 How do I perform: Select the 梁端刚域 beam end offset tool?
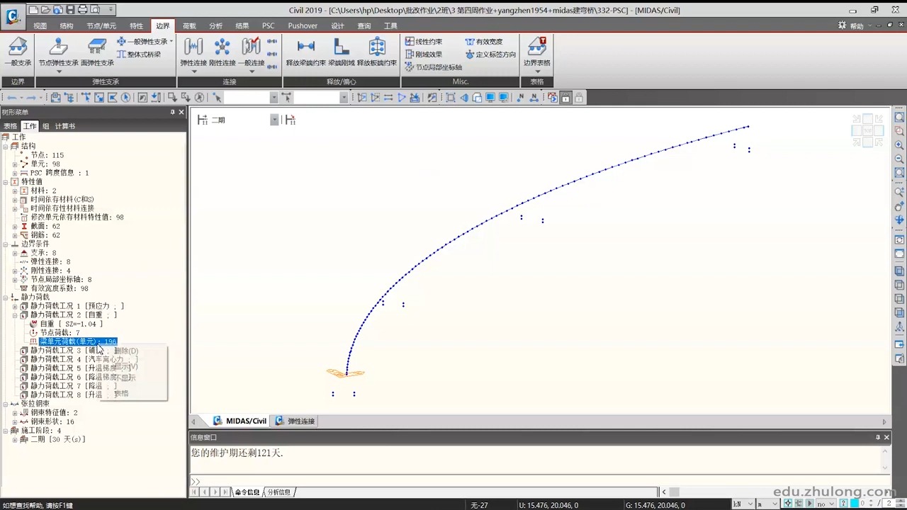[x=341, y=52]
